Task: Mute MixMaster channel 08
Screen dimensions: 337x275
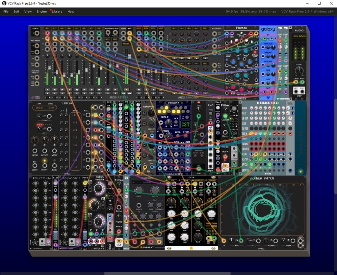Action: tap(99, 90)
